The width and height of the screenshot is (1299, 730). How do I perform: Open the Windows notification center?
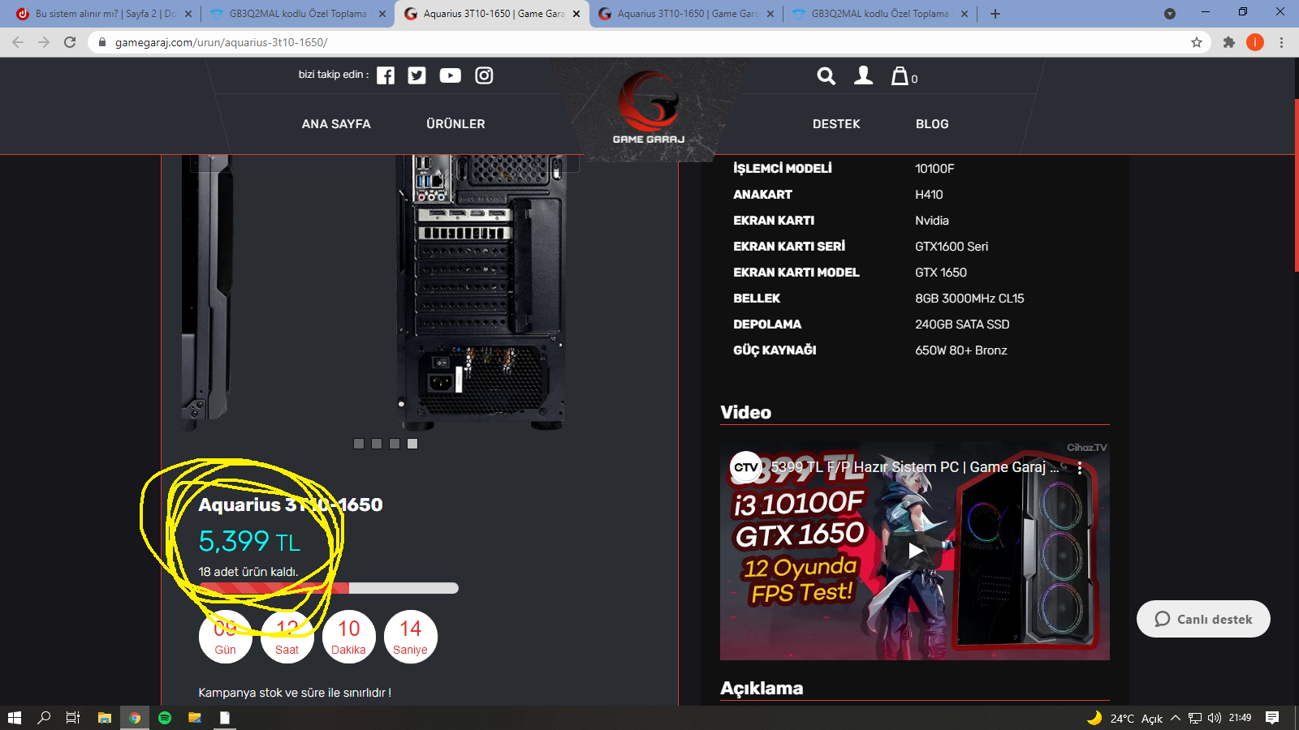pyautogui.click(x=1272, y=718)
